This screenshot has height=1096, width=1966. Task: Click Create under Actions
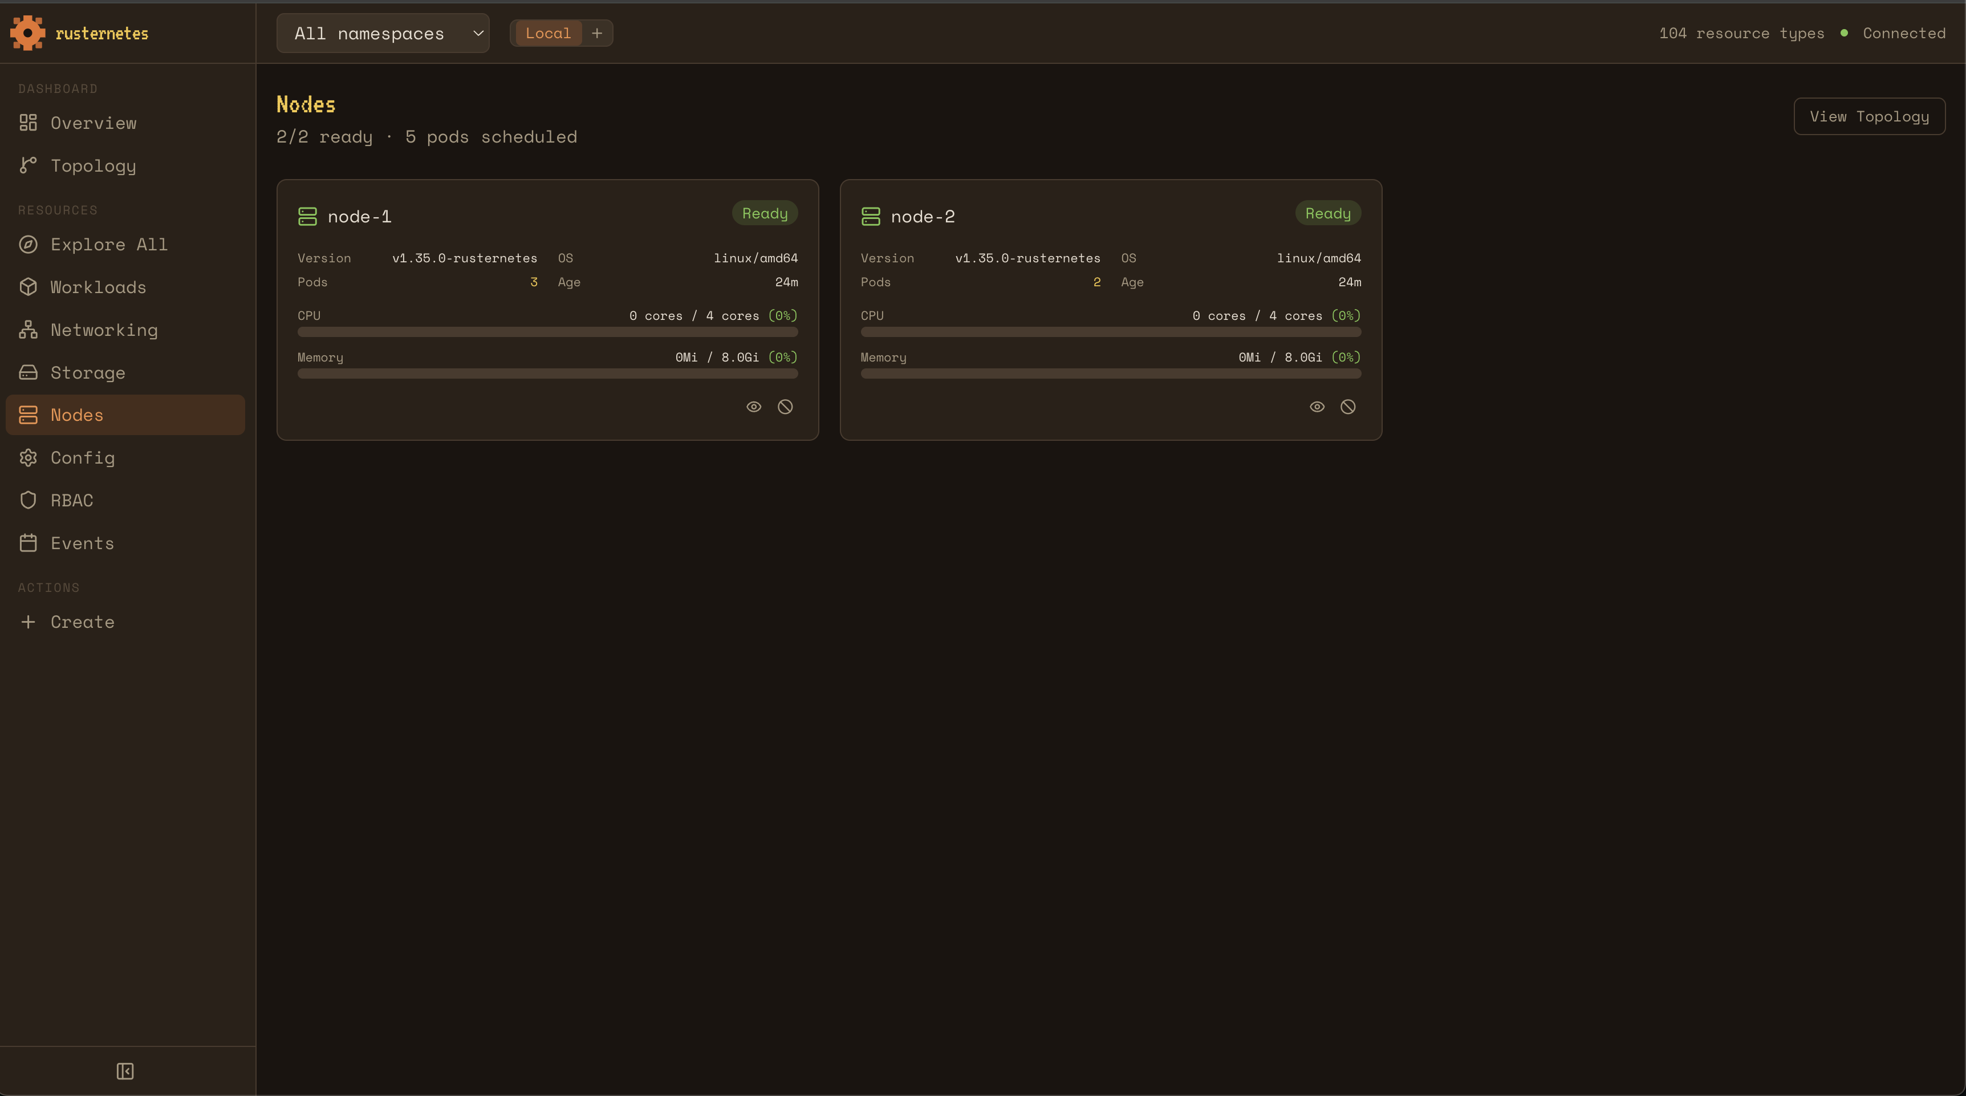coord(82,622)
